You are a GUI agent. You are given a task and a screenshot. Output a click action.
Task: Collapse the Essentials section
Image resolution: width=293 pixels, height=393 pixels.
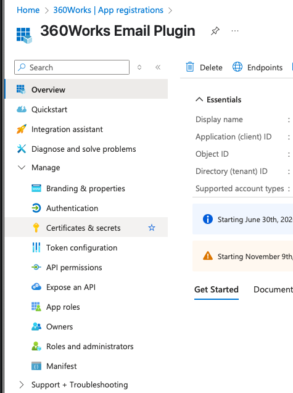point(199,99)
